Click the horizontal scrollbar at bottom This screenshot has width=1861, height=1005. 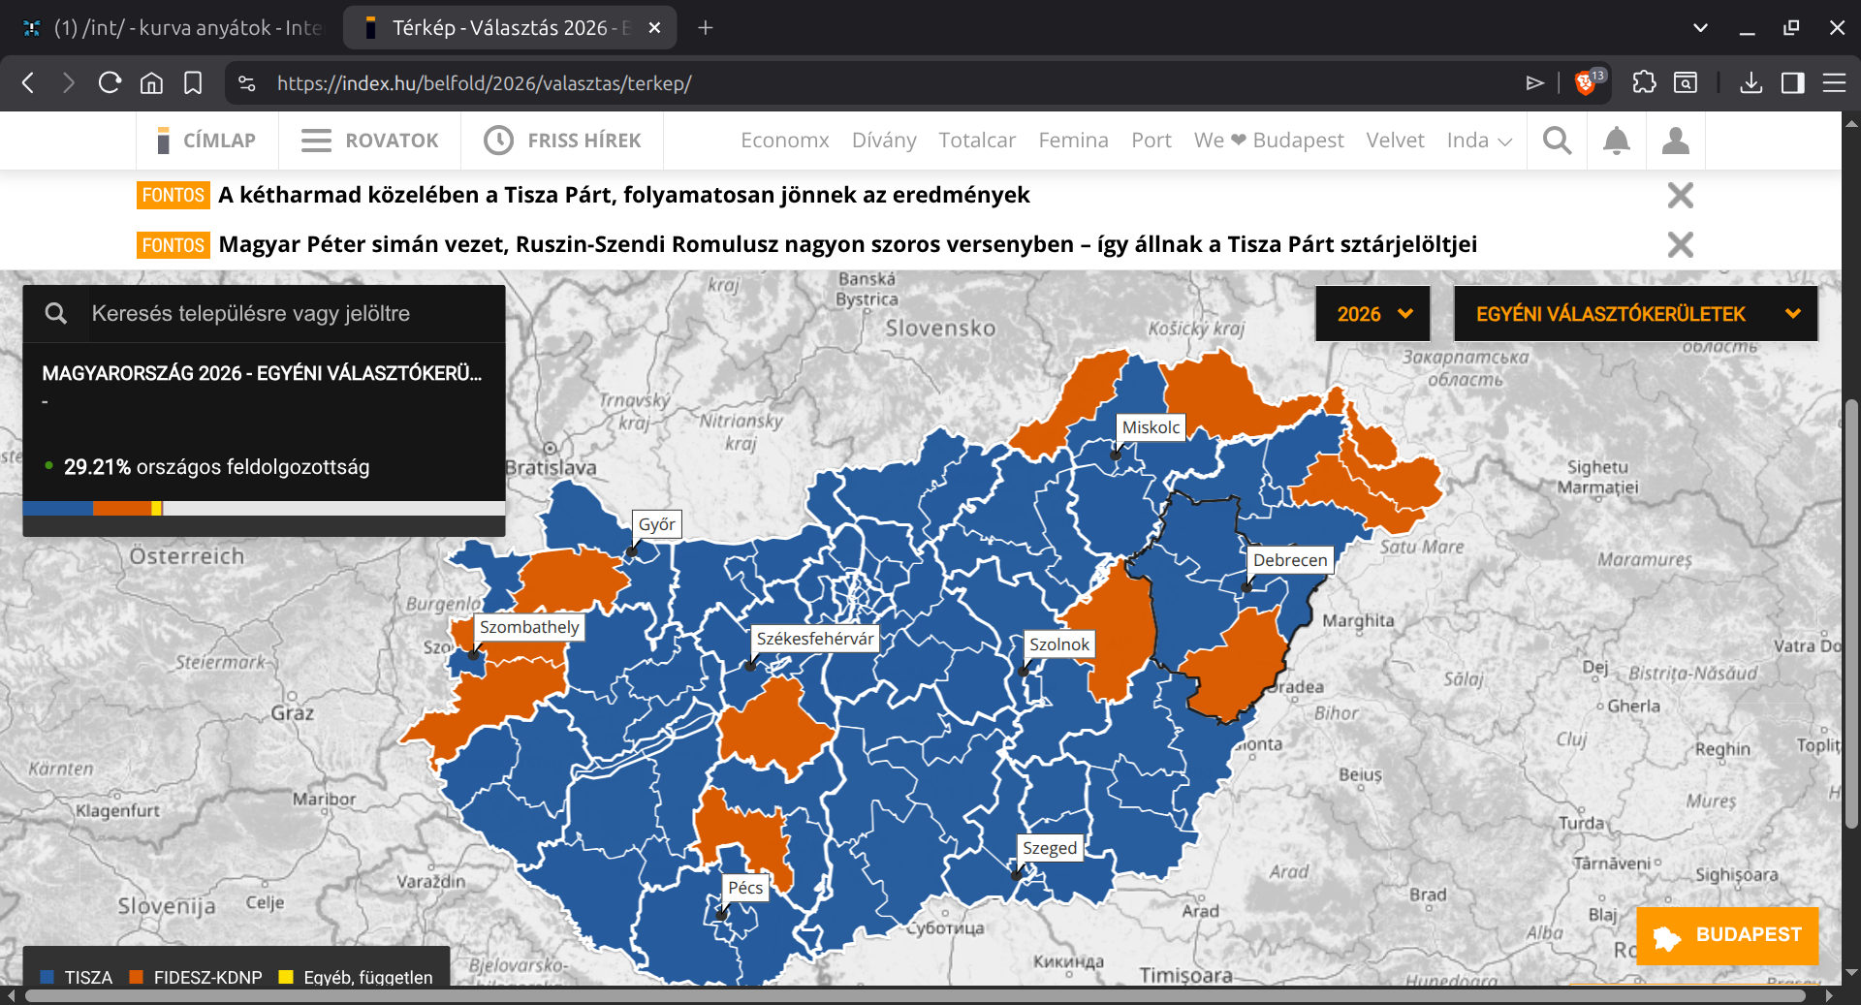coord(915,995)
